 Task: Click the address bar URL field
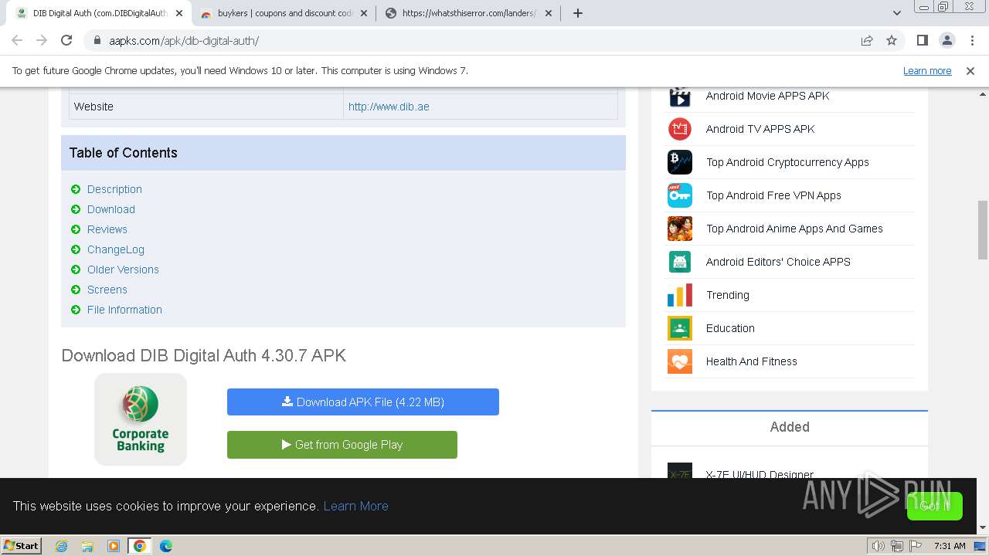click(479, 40)
